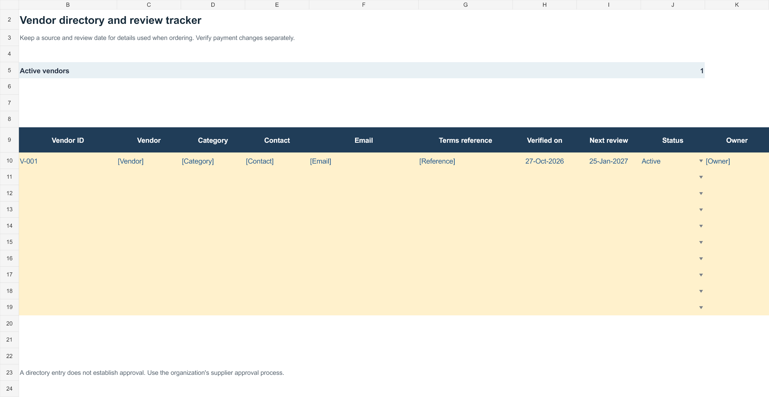Select the [Owner] placeholder cell
Image resolution: width=769 pixels, height=397 pixels.
tap(737, 161)
